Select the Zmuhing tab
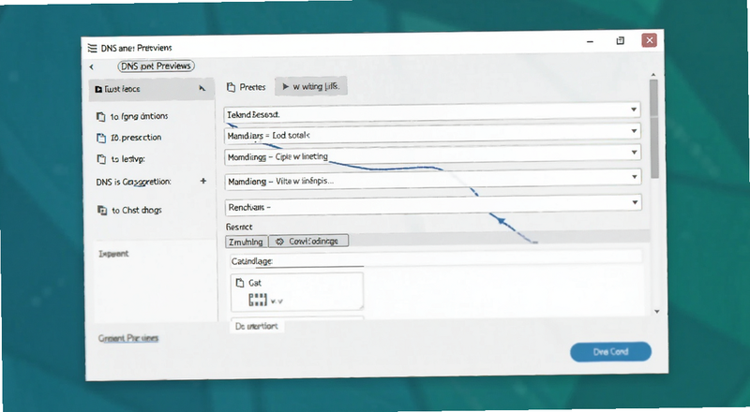Viewport: 750px width, 412px height. pyautogui.click(x=246, y=242)
